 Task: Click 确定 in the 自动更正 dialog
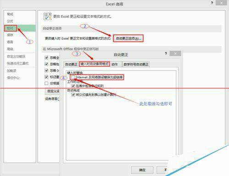pyautogui.click(x=142, y=170)
